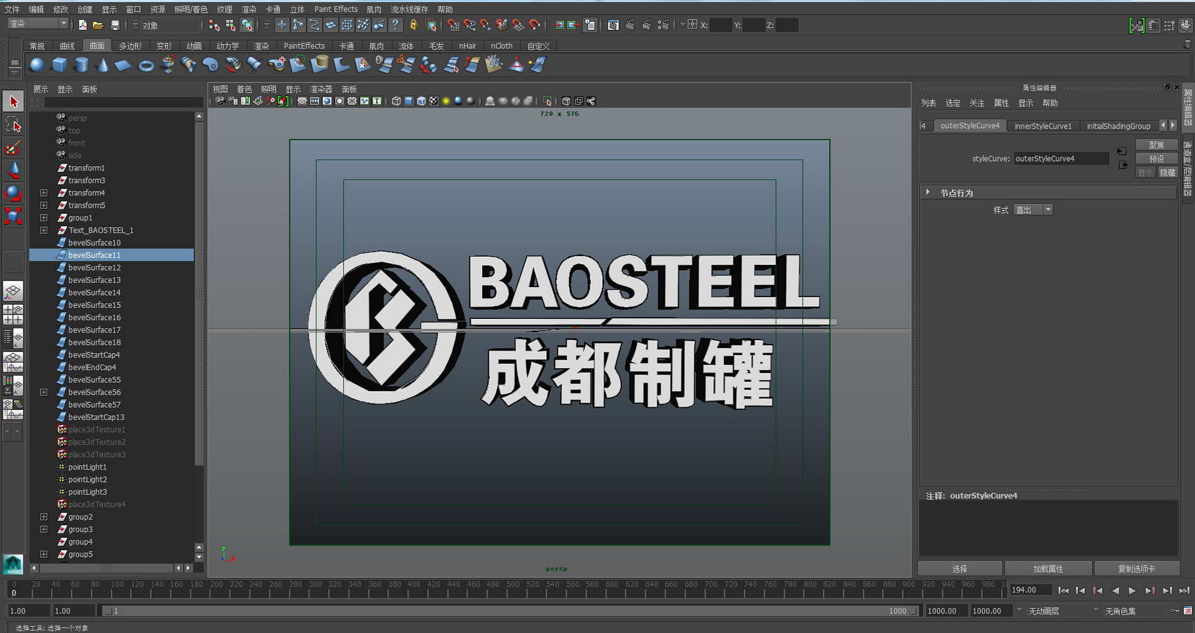Click the textured checkered sphere viewport icon
The image size is (1195, 633).
[434, 101]
